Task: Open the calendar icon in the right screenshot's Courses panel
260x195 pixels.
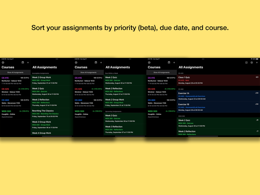Action: point(169,62)
